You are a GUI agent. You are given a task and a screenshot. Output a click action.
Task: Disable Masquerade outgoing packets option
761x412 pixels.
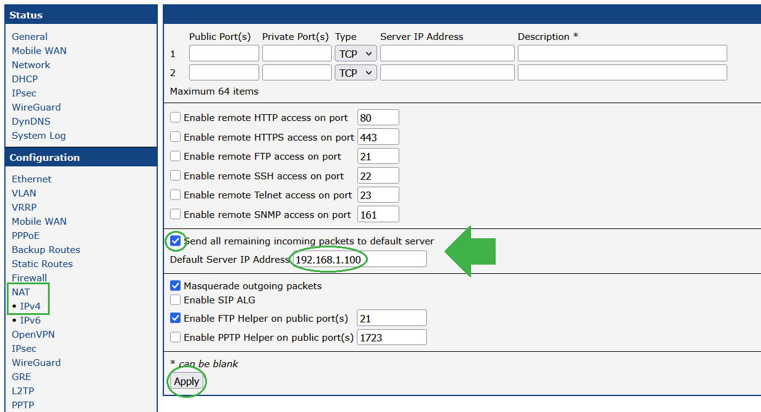point(176,286)
